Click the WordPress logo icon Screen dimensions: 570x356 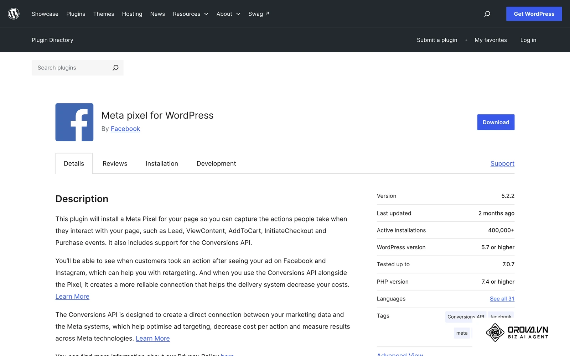[14, 14]
